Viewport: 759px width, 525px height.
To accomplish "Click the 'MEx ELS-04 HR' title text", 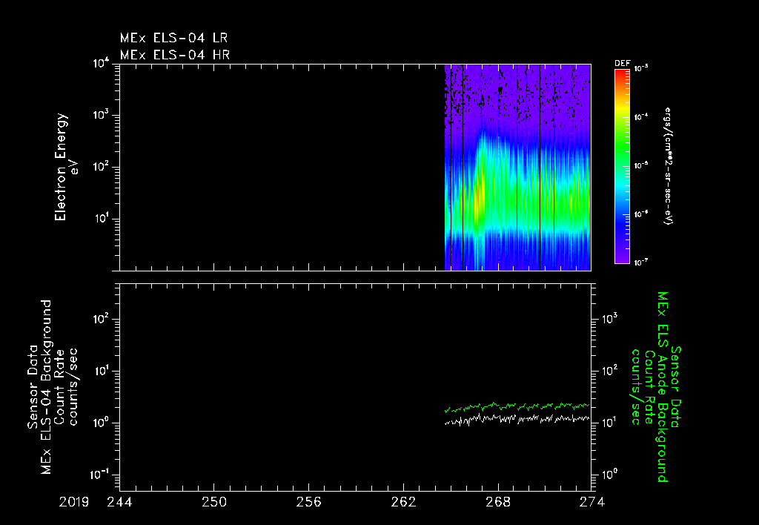I will (175, 55).
